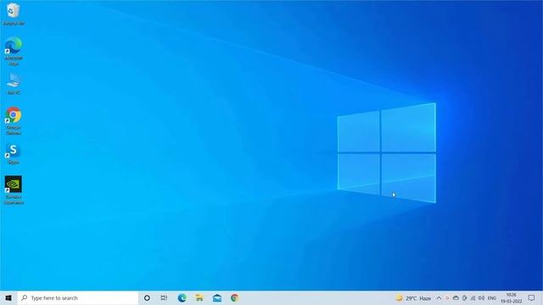This screenshot has width=543, height=305.
Task: Open the Windows Start menu
Action: pyautogui.click(x=8, y=298)
